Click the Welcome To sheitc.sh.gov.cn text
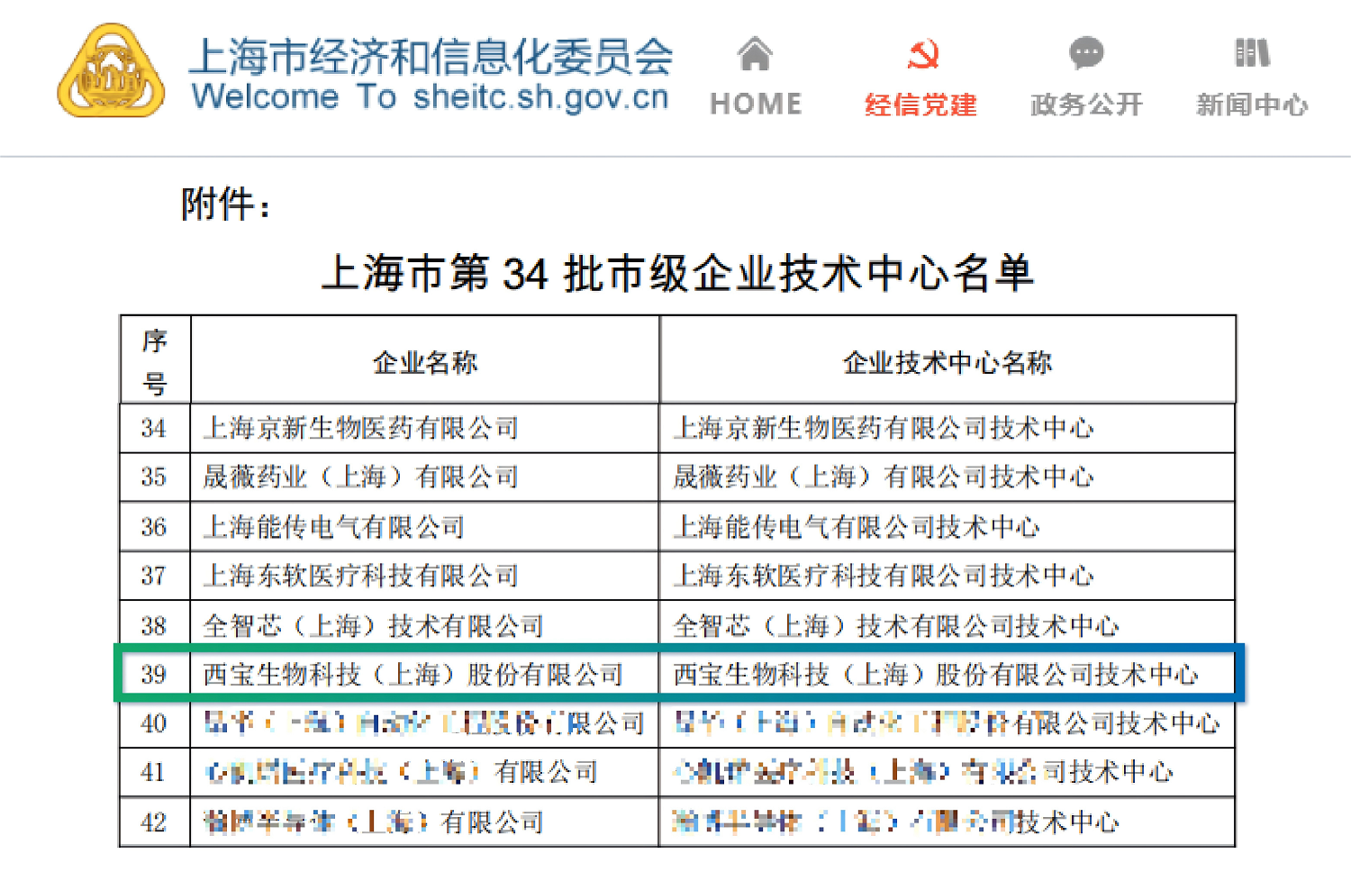This screenshot has width=1351, height=890. coord(431,96)
